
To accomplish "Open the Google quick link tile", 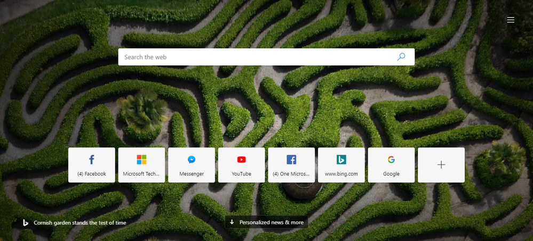I will [x=391, y=165].
